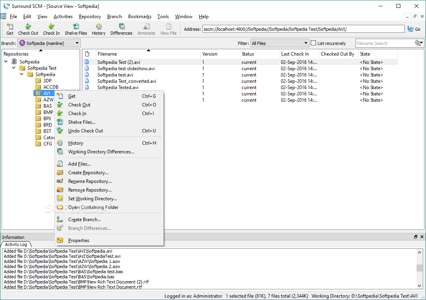Switch to the Activity Log tab

pyautogui.click(x=16, y=244)
